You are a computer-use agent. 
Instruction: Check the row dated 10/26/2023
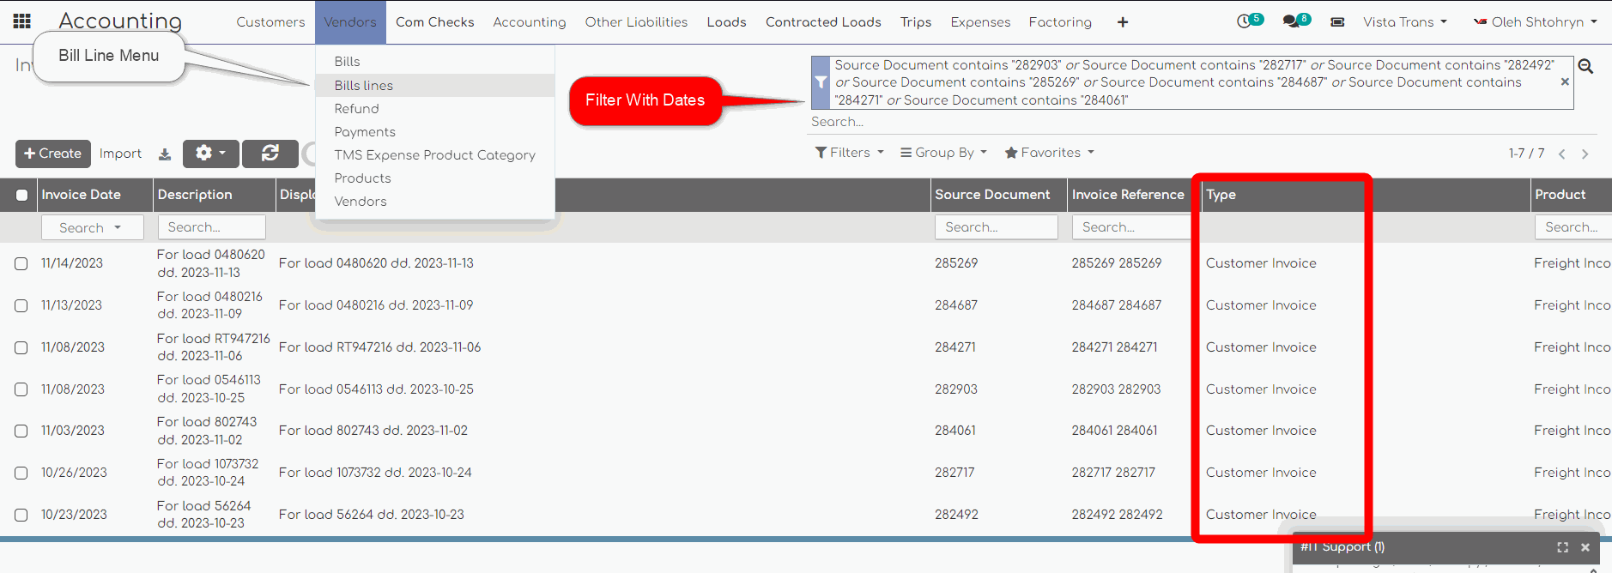pos(21,473)
